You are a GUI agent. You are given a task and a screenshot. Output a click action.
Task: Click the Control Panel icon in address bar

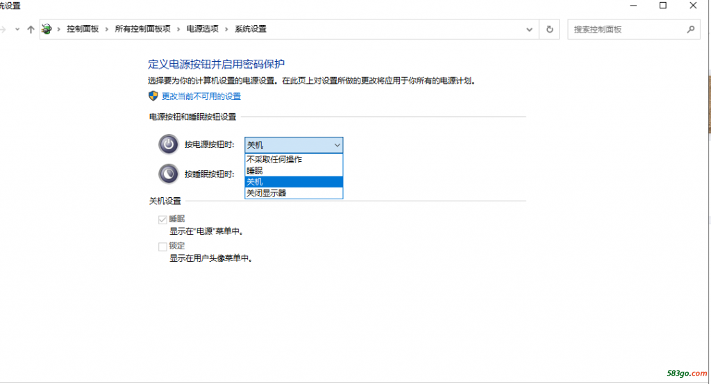(47, 29)
